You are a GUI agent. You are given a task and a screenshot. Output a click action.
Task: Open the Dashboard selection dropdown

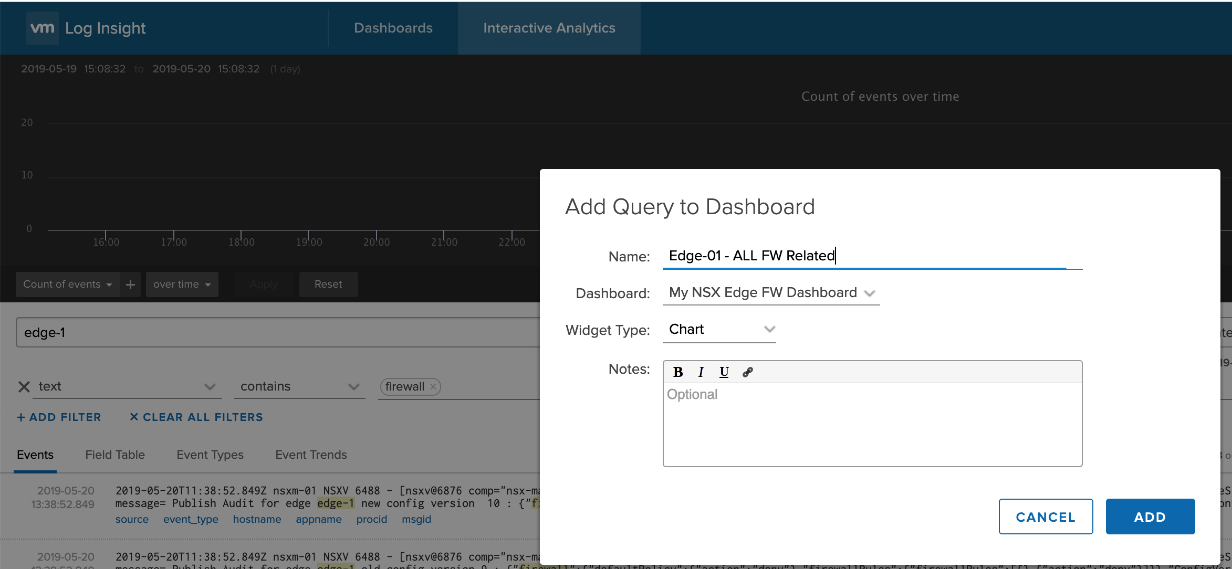click(x=770, y=293)
